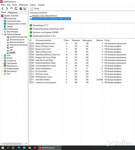This screenshot has height=150, width=135.
Task: Open Физические диски item
Action: tap(17, 42)
